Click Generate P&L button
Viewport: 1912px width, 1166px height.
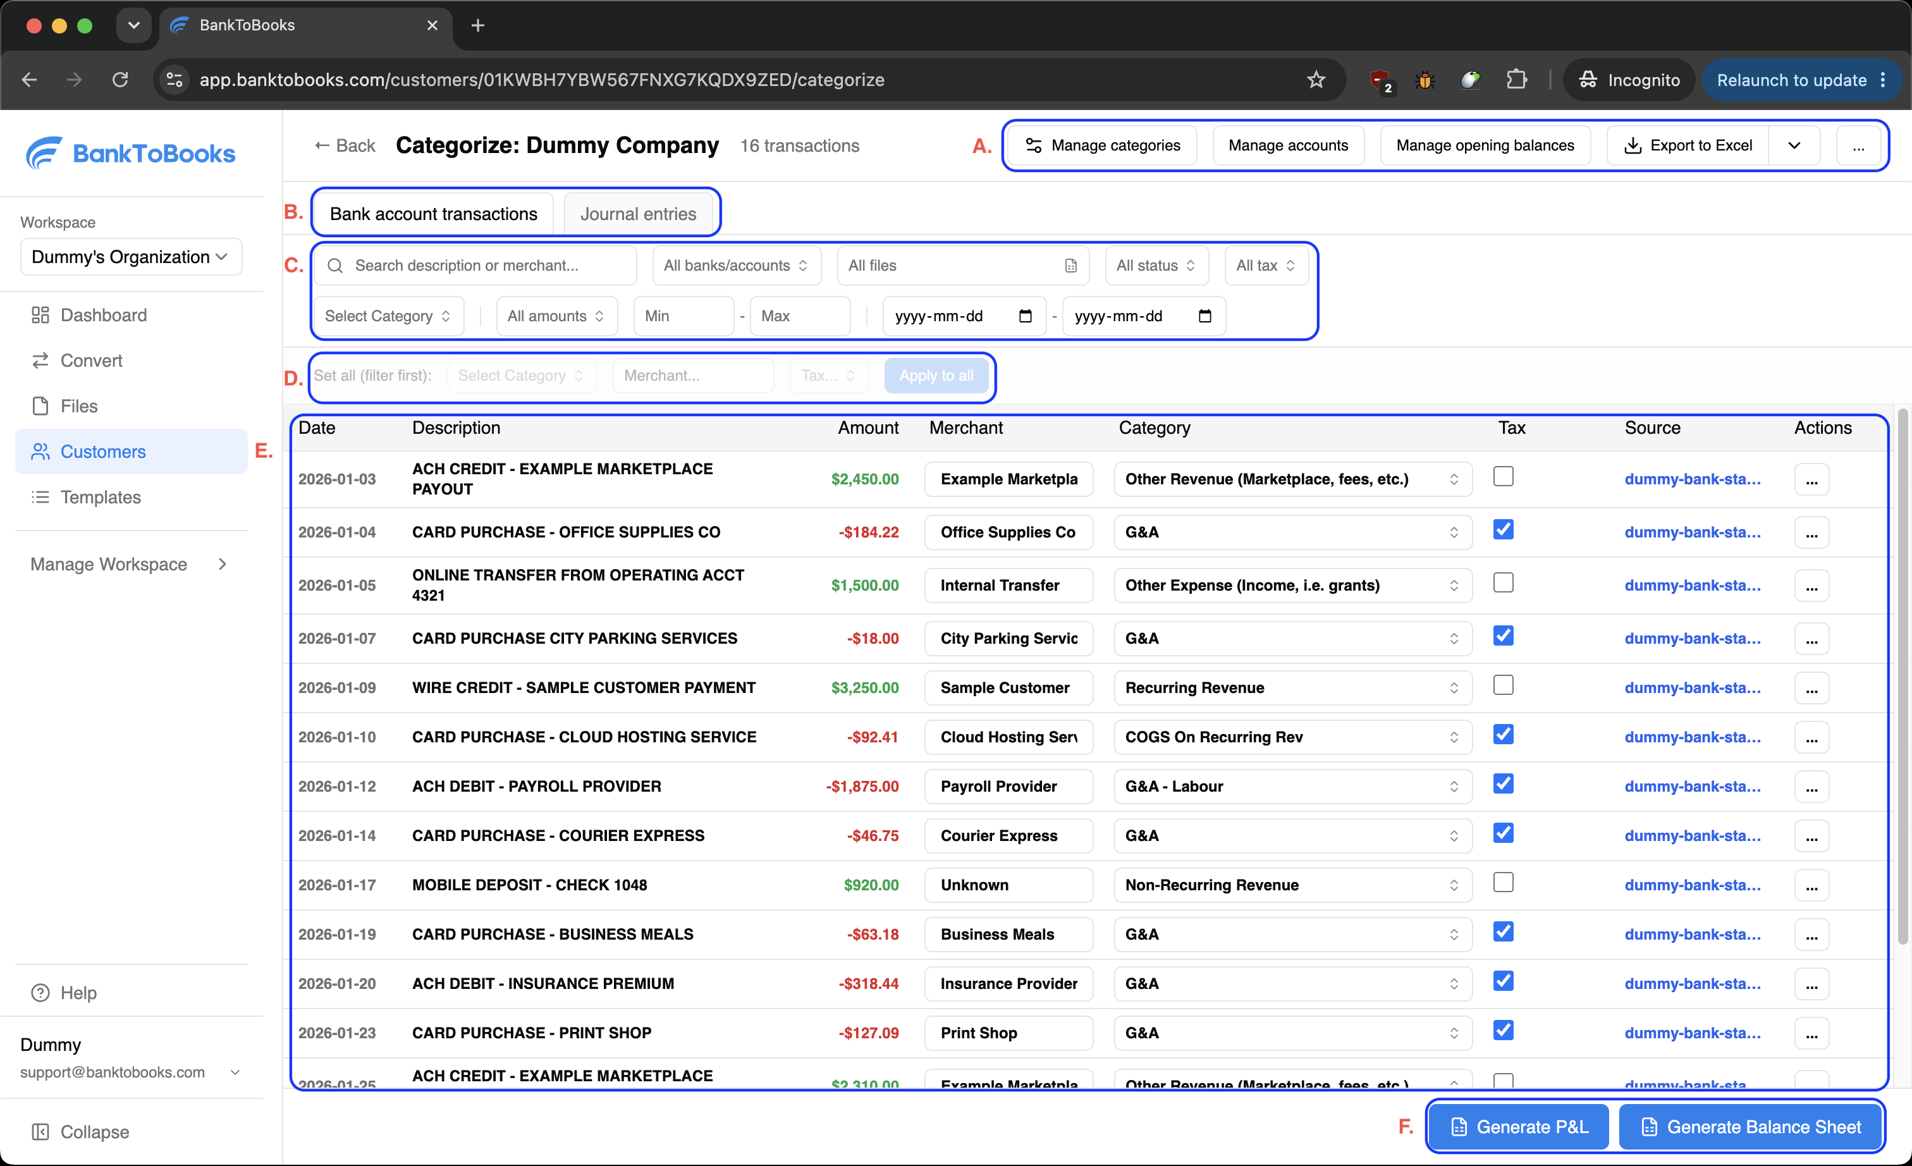[1519, 1126]
